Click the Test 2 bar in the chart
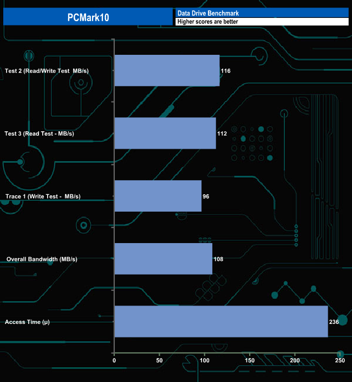Image resolution: width=352 pixels, height=382 pixels. click(x=167, y=71)
